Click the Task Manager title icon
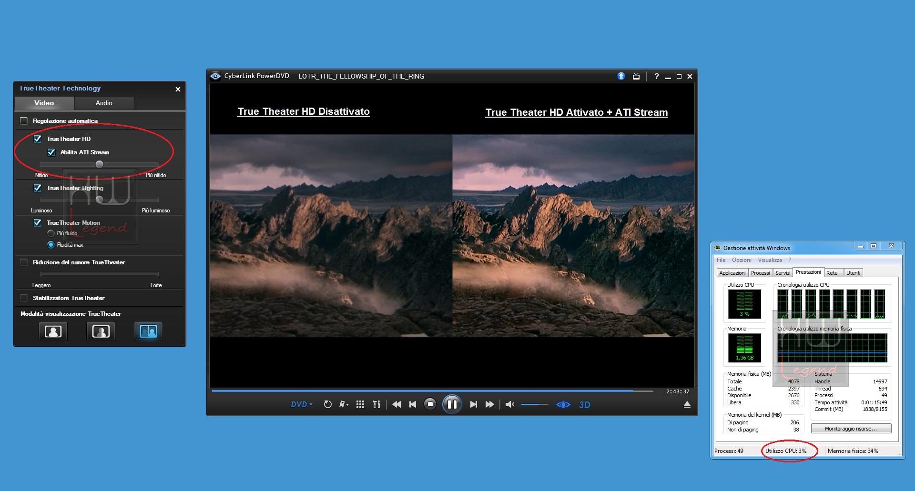The height and width of the screenshot is (491, 915). point(718,248)
